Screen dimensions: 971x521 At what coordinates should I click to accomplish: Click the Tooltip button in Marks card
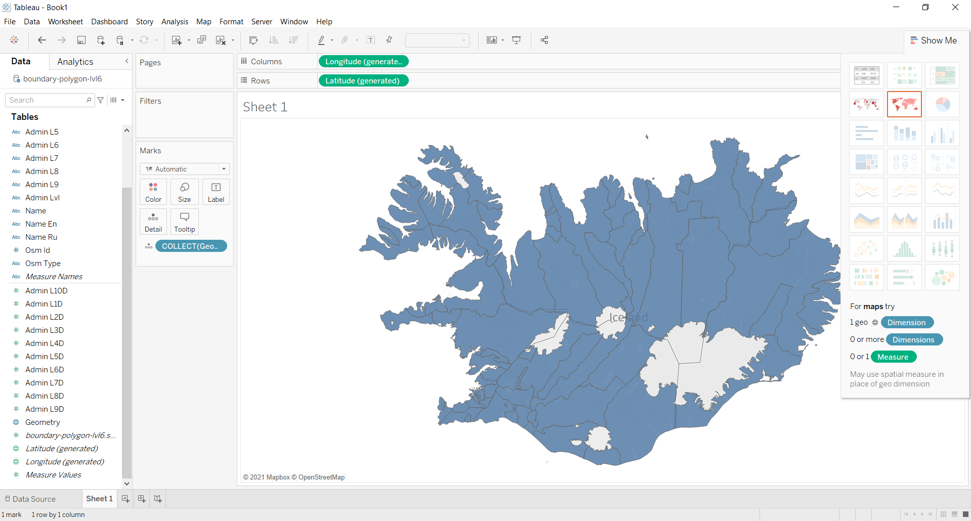pos(185,222)
